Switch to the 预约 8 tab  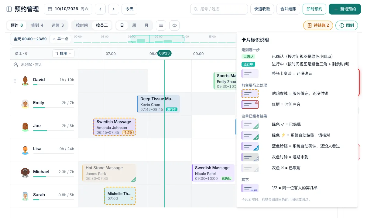17,25
